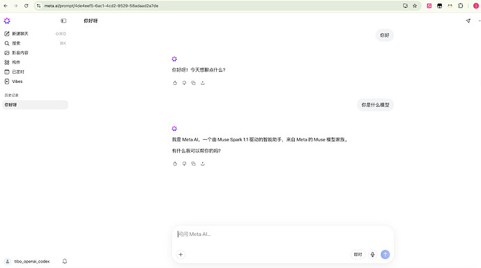This screenshot has height=268, width=481.
Task: Open the 影音内容 media section
Action: pos(35,53)
